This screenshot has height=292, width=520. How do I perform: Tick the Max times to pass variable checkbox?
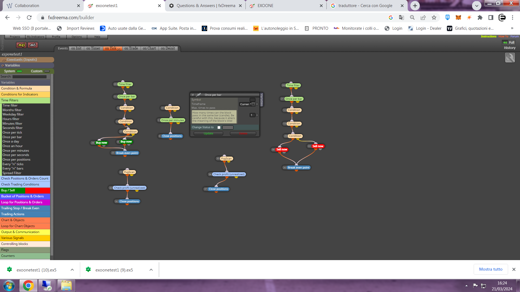[x=257, y=115]
